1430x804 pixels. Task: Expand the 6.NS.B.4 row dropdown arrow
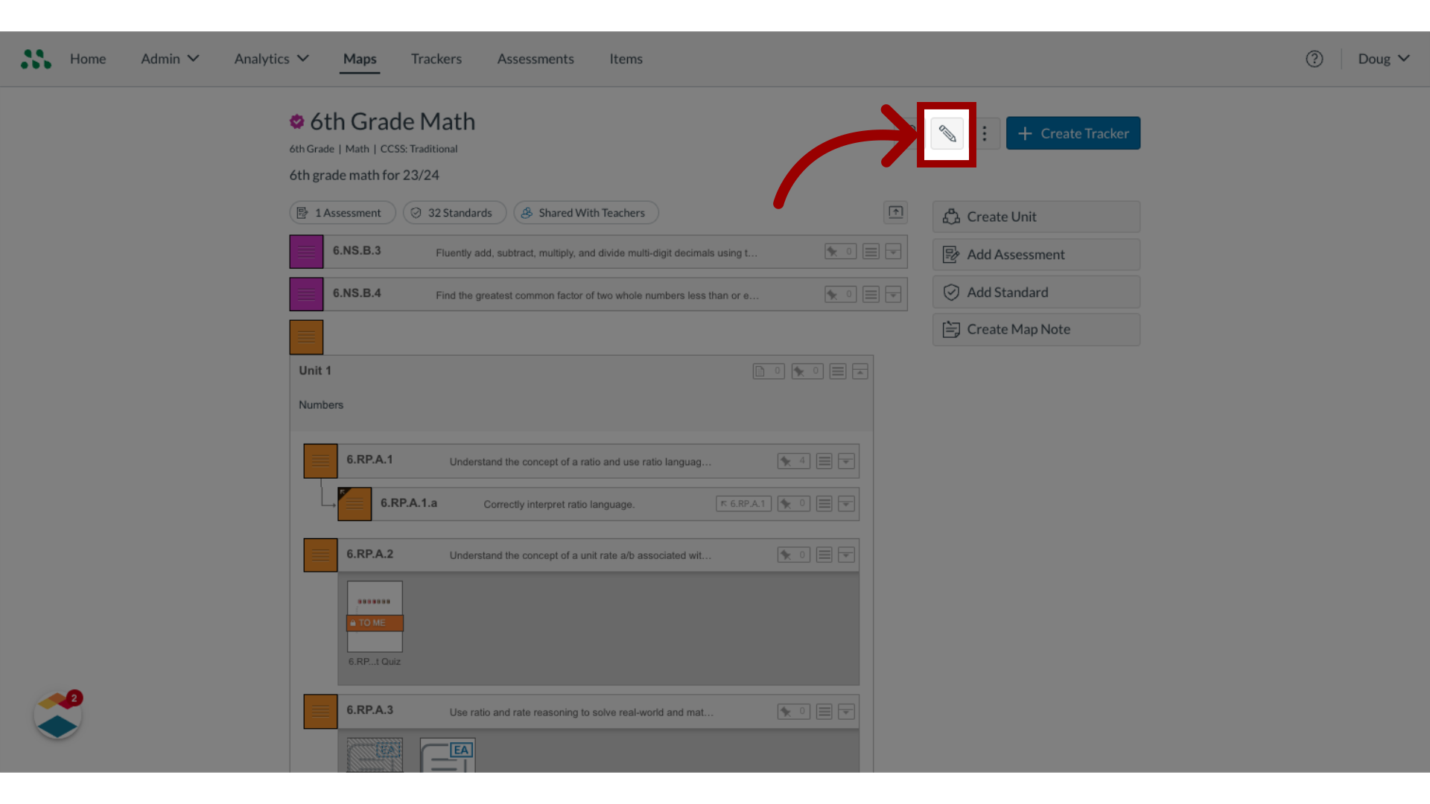pyautogui.click(x=893, y=295)
